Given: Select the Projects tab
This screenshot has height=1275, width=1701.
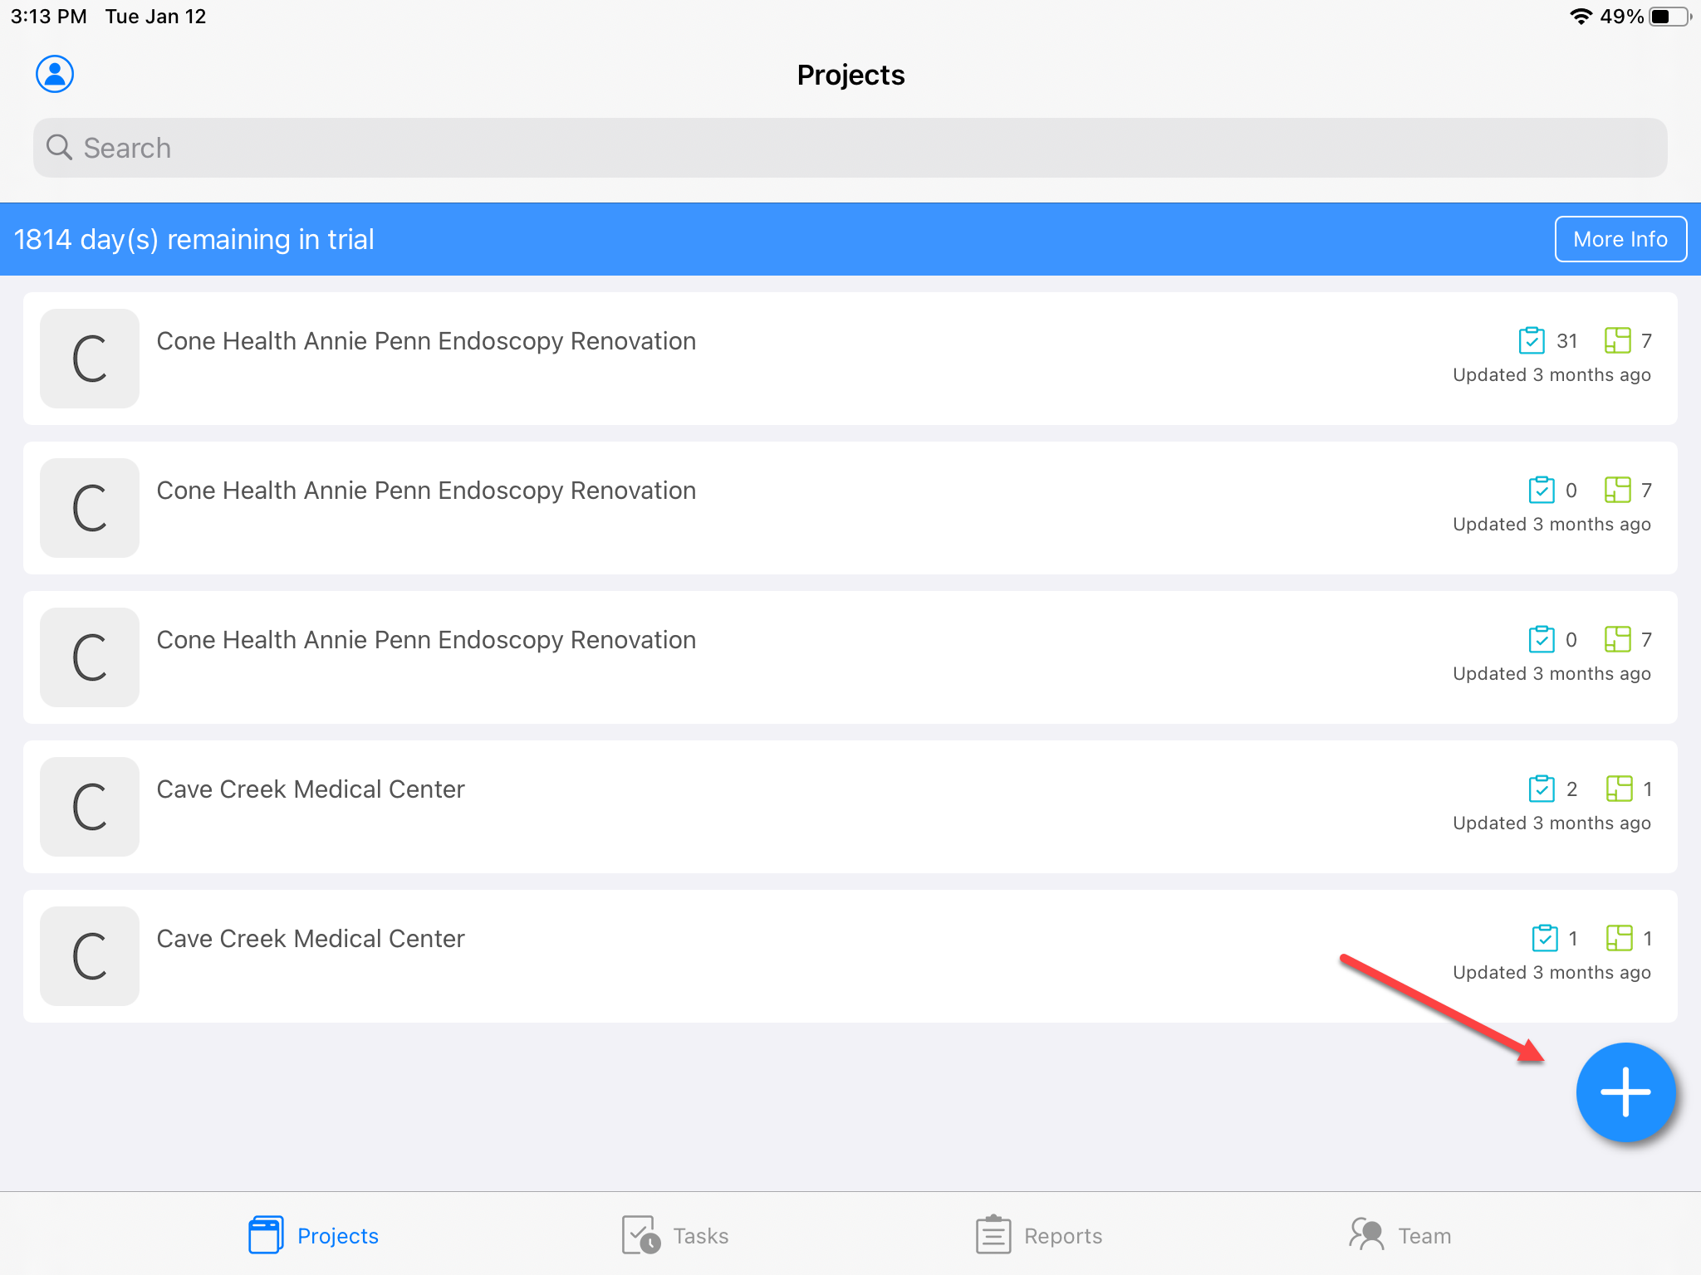Looking at the screenshot, I should 314,1235.
